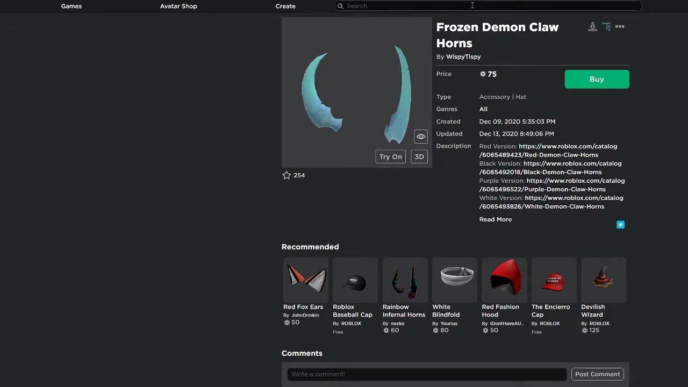Open the three-dots more options menu

pos(620,26)
